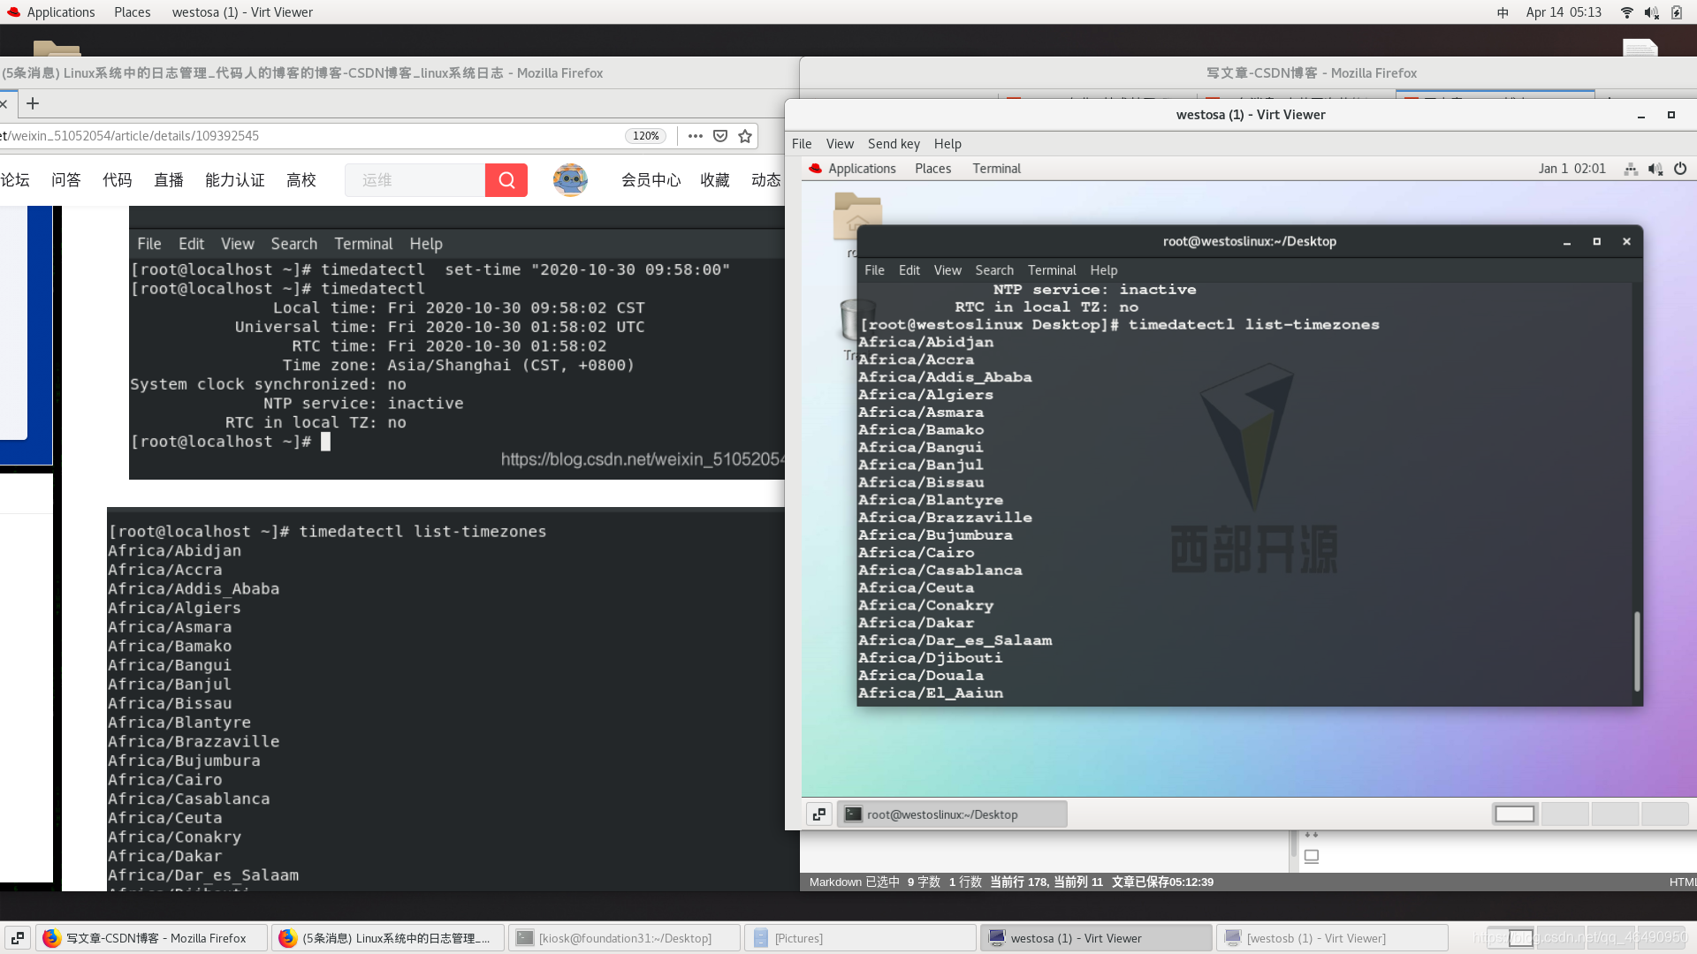Open the guest terminal File menu

click(874, 270)
